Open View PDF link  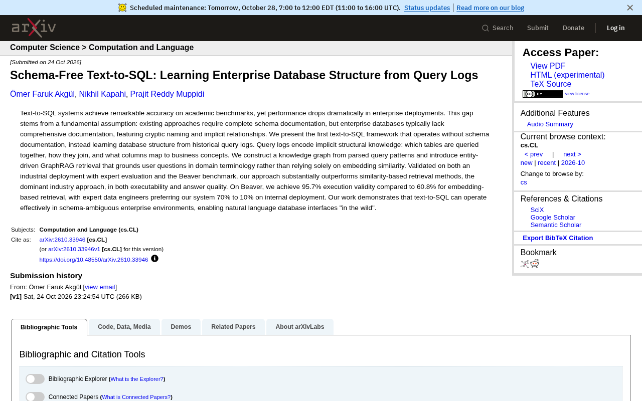coord(548,66)
